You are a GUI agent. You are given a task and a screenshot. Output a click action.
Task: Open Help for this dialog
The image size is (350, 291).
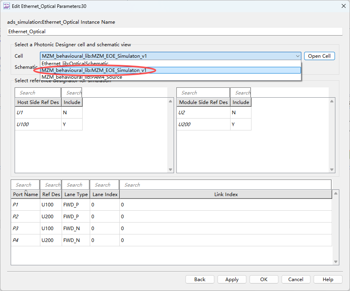(328, 280)
